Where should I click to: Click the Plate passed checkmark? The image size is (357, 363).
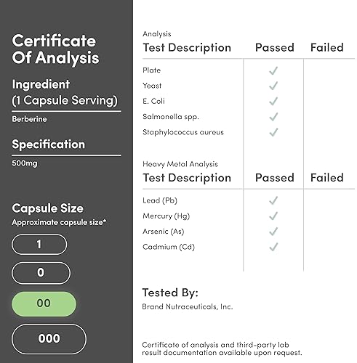click(x=273, y=70)
